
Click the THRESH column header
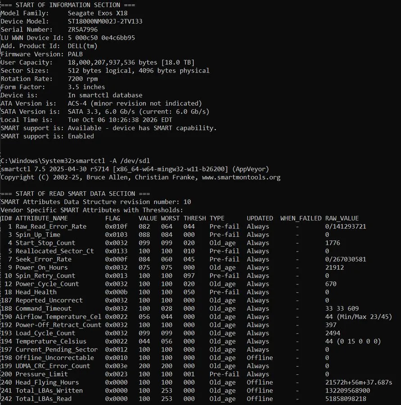click(194, 218)
